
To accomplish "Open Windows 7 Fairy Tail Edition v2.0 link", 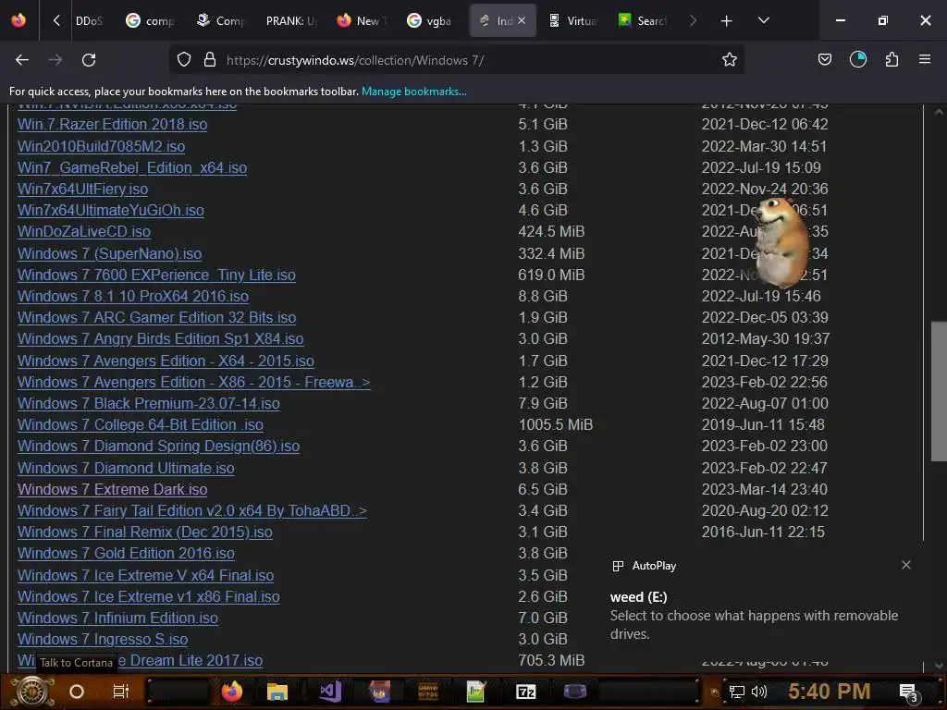I will (192, 510).
